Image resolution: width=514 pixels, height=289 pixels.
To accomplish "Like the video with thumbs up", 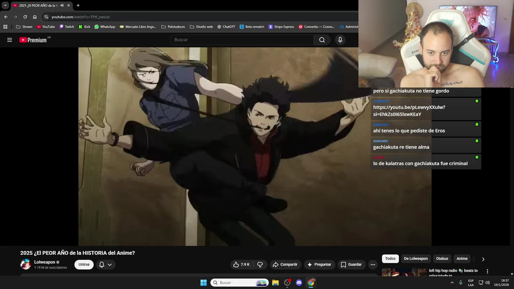I will pos(241,265).
